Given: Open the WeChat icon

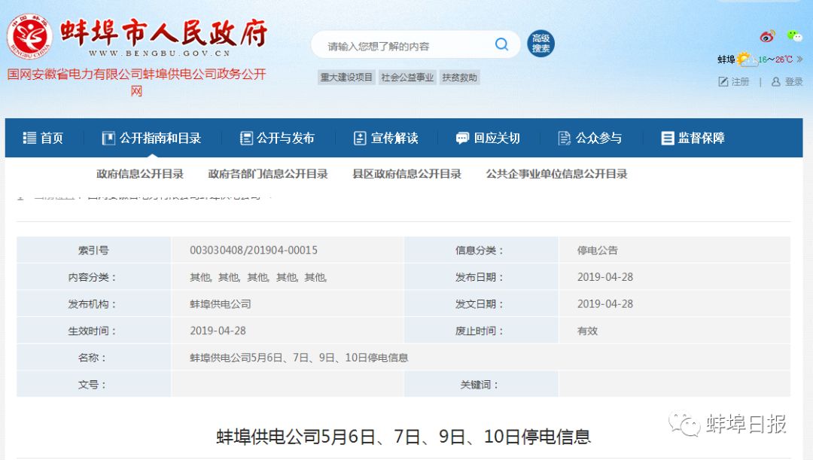Looking at the screenshot, I should point(794,36).
